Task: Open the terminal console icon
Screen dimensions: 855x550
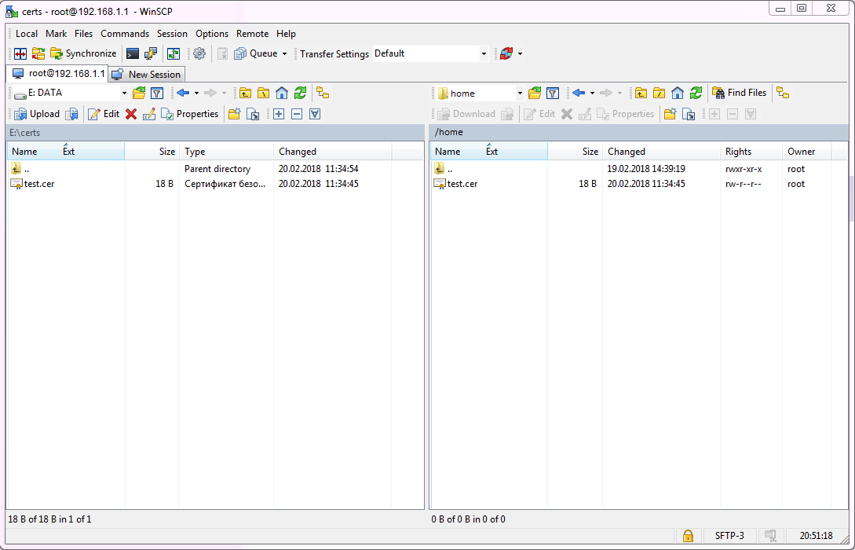Action: pos(133,53)
